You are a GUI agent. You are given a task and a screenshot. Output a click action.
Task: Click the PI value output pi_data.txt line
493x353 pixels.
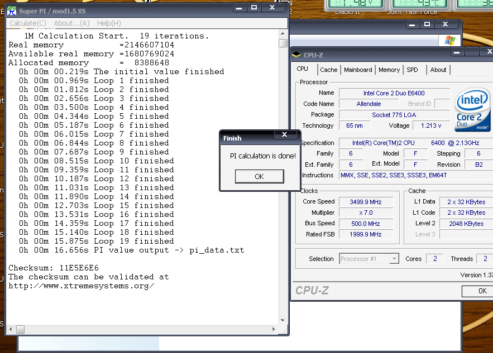pos(131,250)
